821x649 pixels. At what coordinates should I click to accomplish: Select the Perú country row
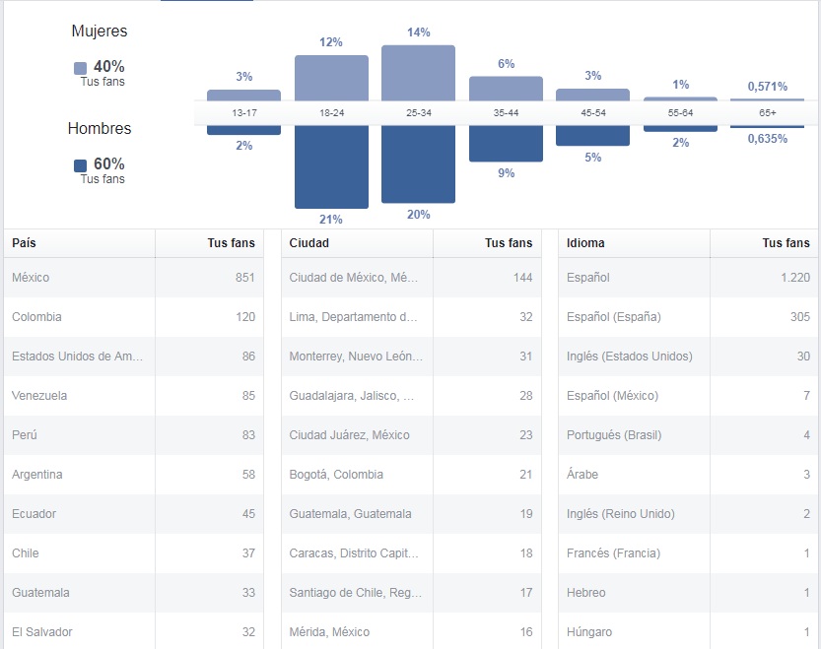tap(133, 435)
